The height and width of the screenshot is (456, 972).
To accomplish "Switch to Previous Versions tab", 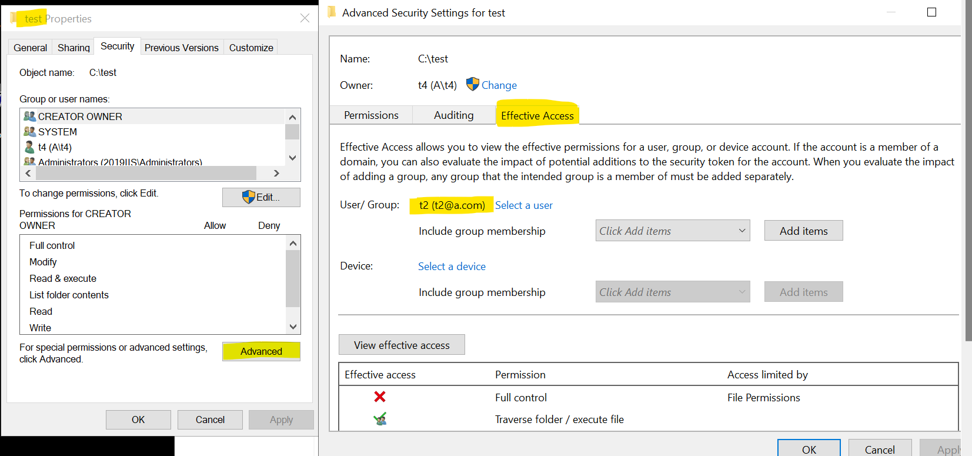I will pyautogui.click(x=182, y=48).
